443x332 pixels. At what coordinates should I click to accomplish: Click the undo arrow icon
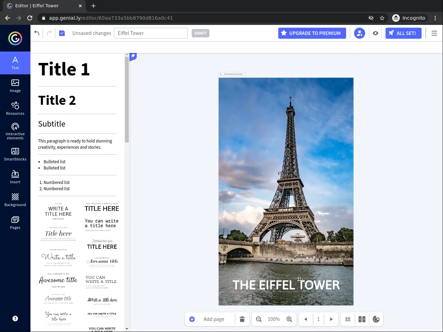pyautogui.click(x=37, y=33)
